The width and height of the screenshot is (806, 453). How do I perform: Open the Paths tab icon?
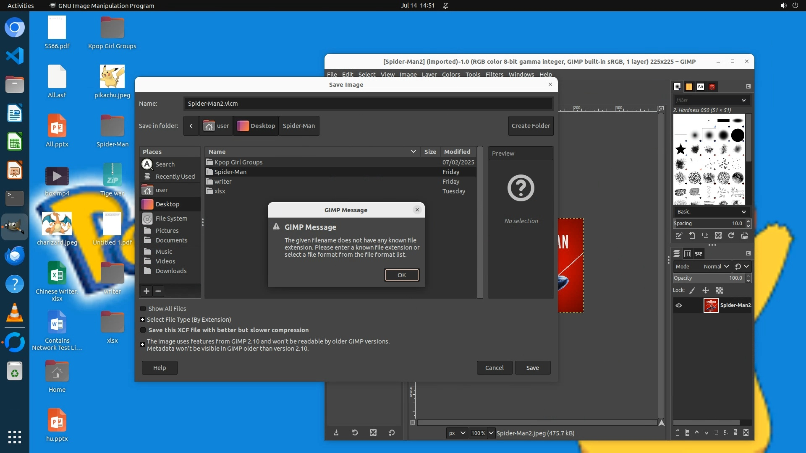(x=699, y=254)
